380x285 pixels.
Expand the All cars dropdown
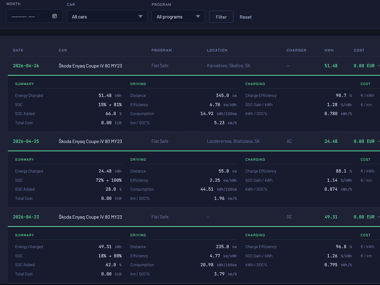(x=107, y=16)
